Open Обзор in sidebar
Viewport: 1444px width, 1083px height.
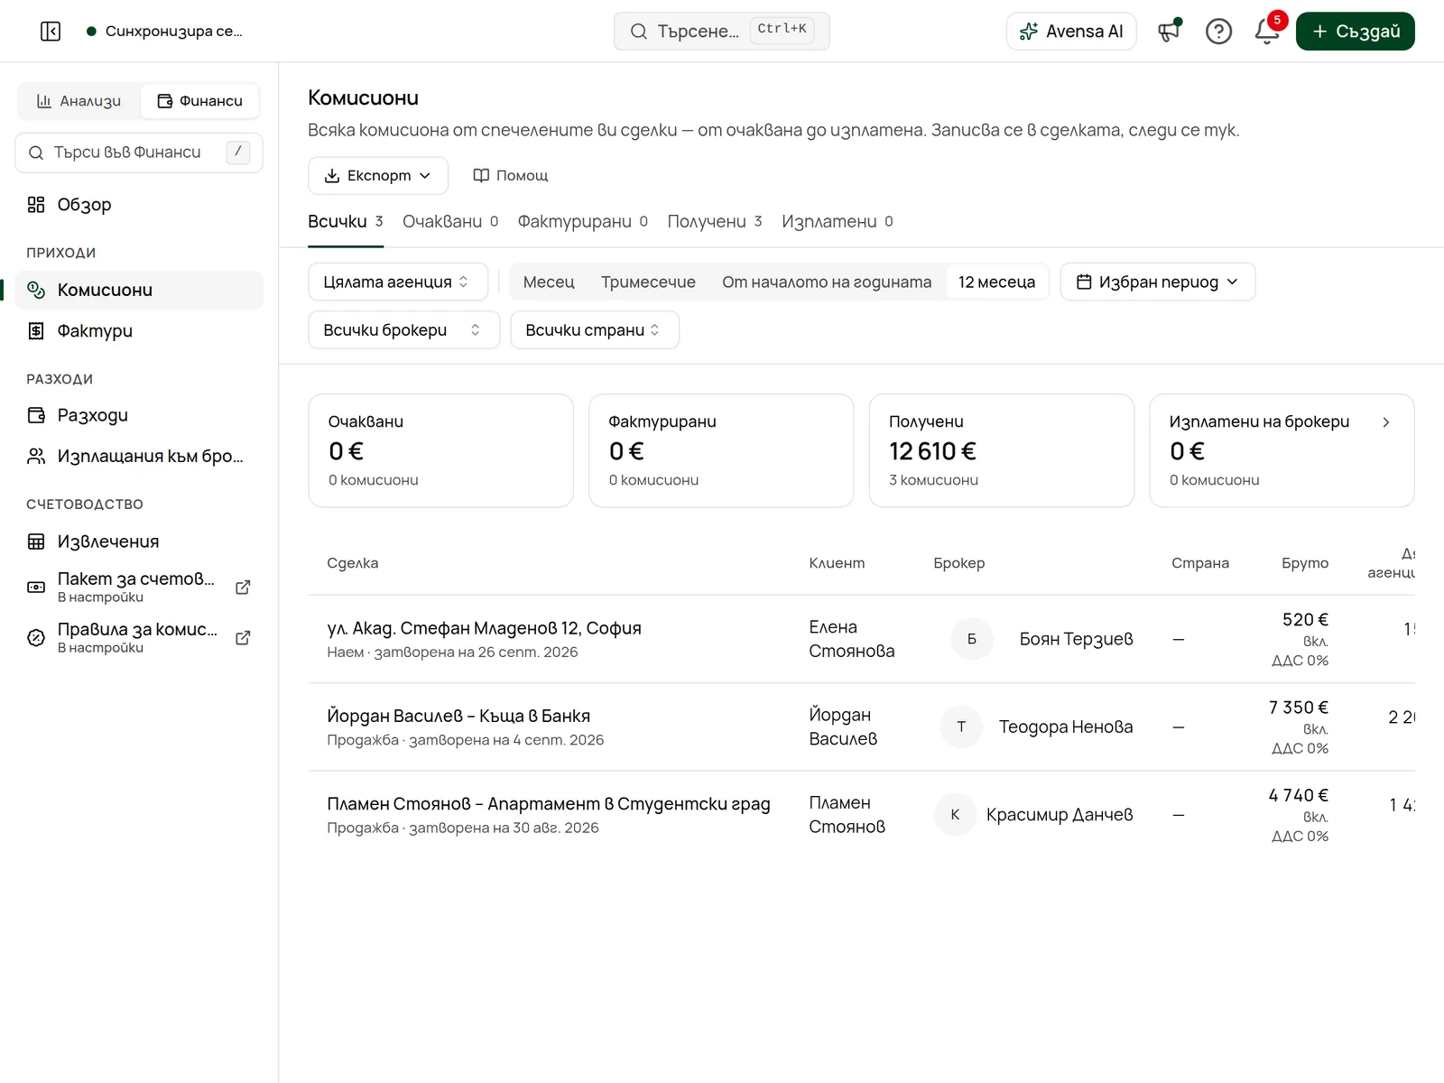[139, 205]
